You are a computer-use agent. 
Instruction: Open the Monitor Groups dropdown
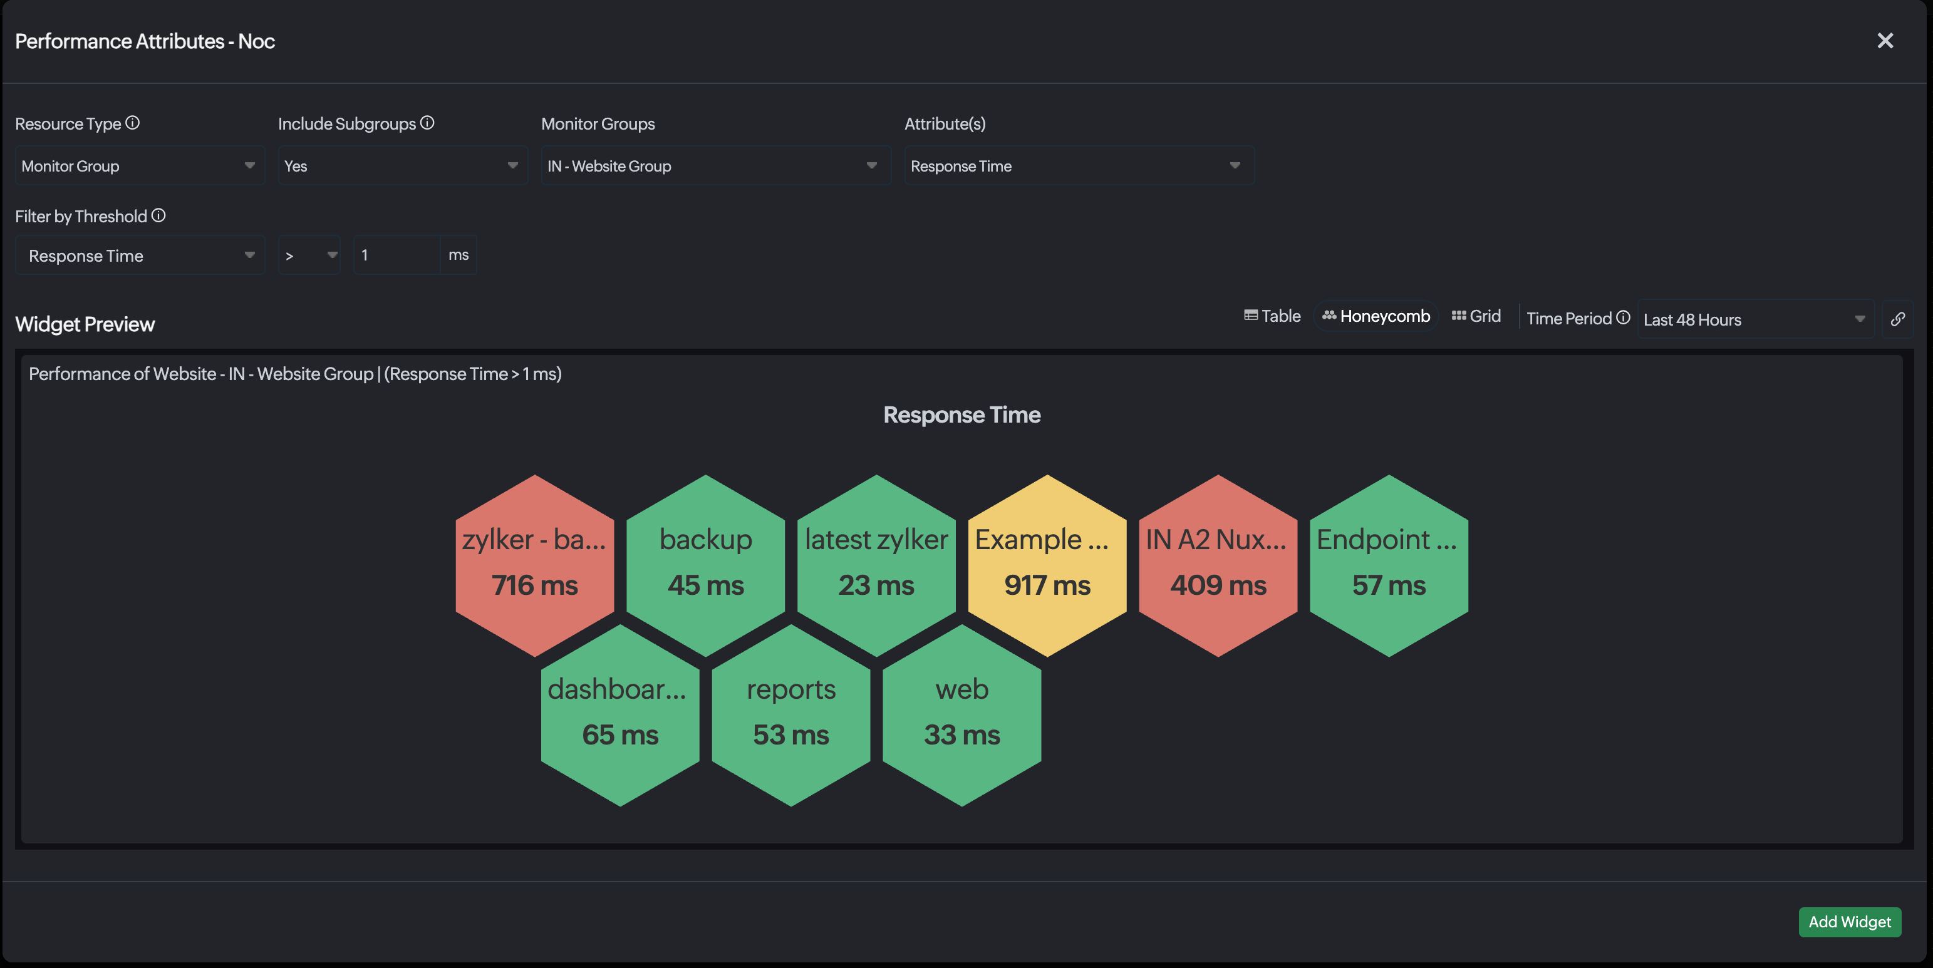pos(716,166)
